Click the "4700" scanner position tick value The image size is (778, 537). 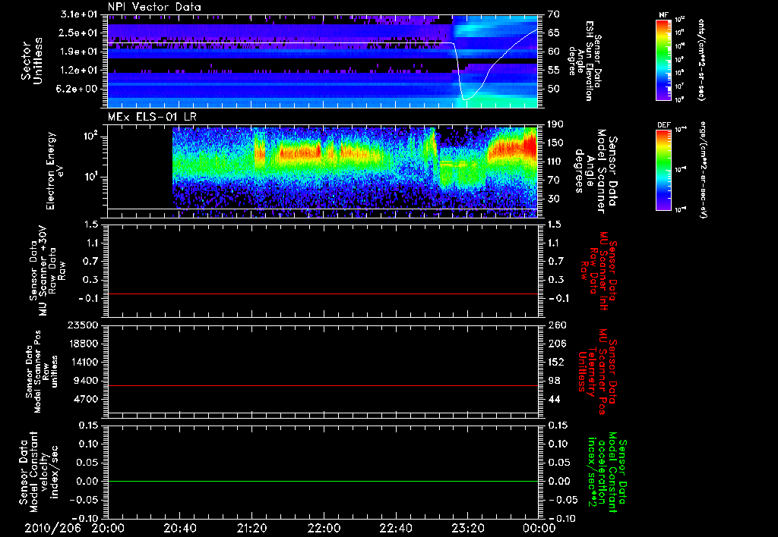tap(85, 399)
